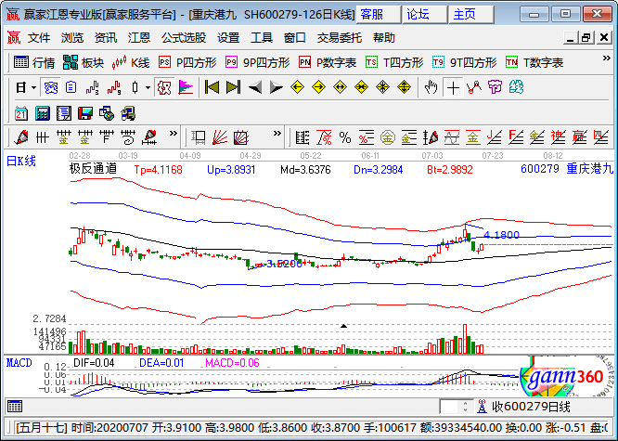Expand the drawing tools overflow chevron
The image size is (618, 441).
(173, 134)
